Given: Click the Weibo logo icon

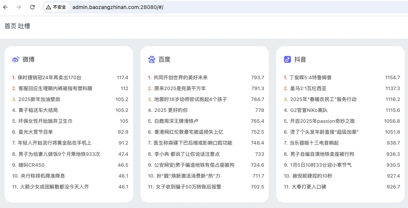Looking at the screenshot, I should (16, 60).
